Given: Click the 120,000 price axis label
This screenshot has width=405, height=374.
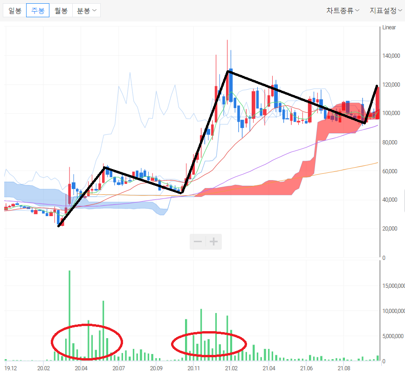Looking at the screenshot, I should pyautogui.click(x=391, y=85).
